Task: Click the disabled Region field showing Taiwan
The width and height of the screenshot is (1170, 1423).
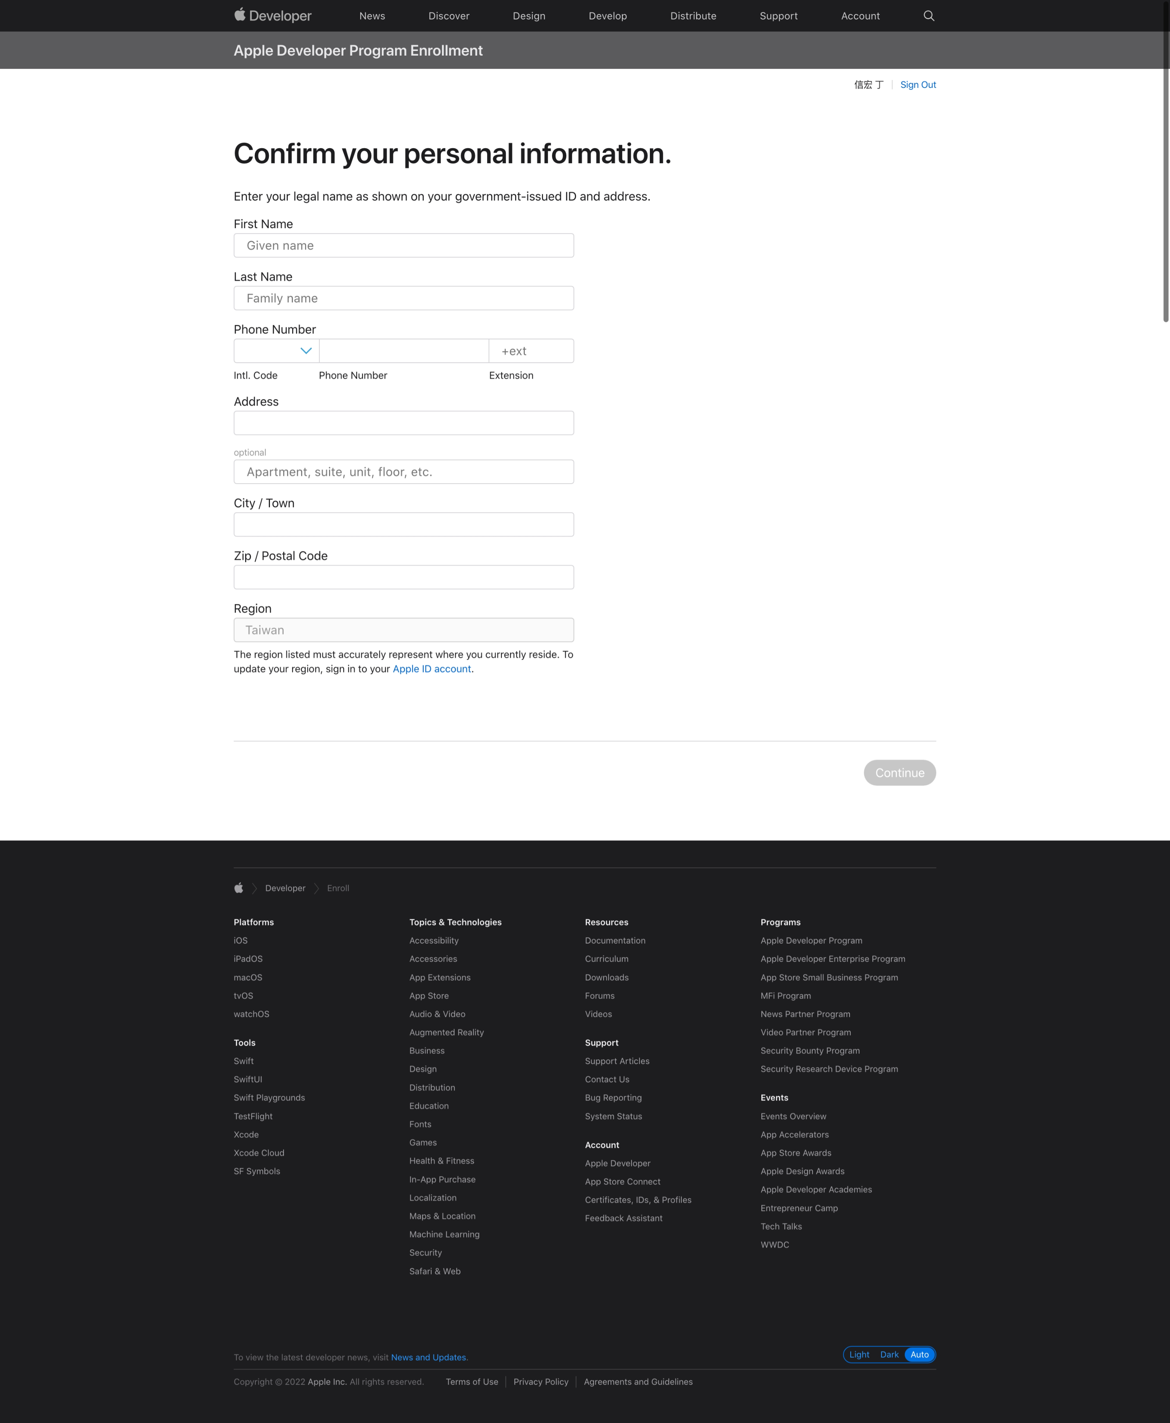Action: [403, 630]
